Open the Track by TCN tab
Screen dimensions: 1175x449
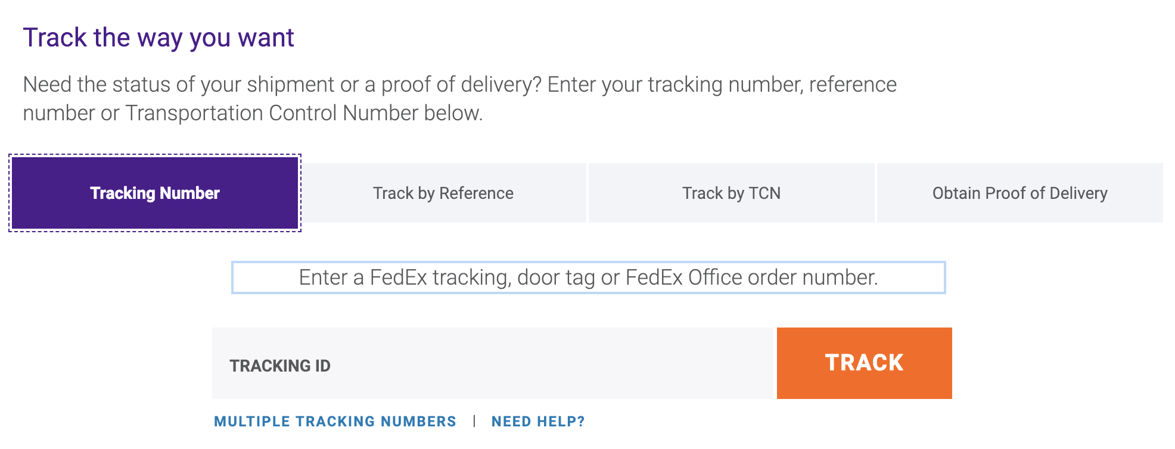732,193
